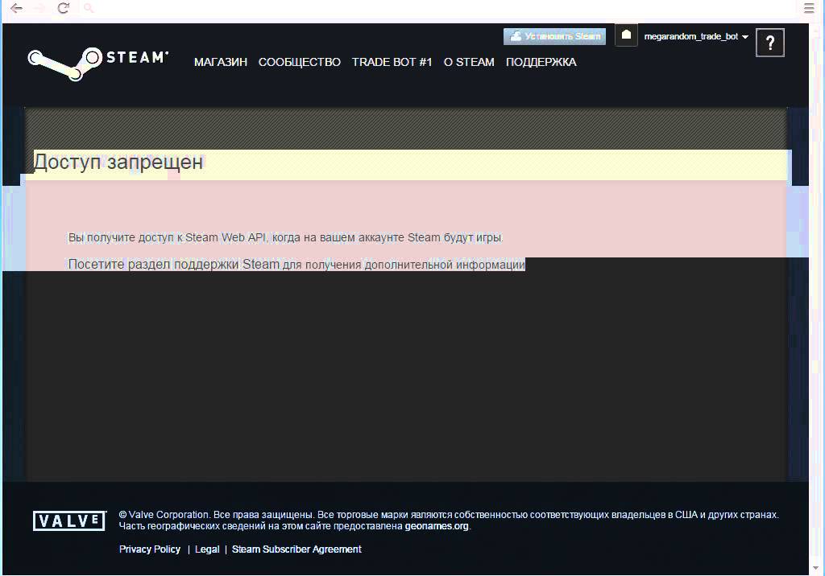Click the Steam Web API access message text
825x576 pixels.
point(286,237)
